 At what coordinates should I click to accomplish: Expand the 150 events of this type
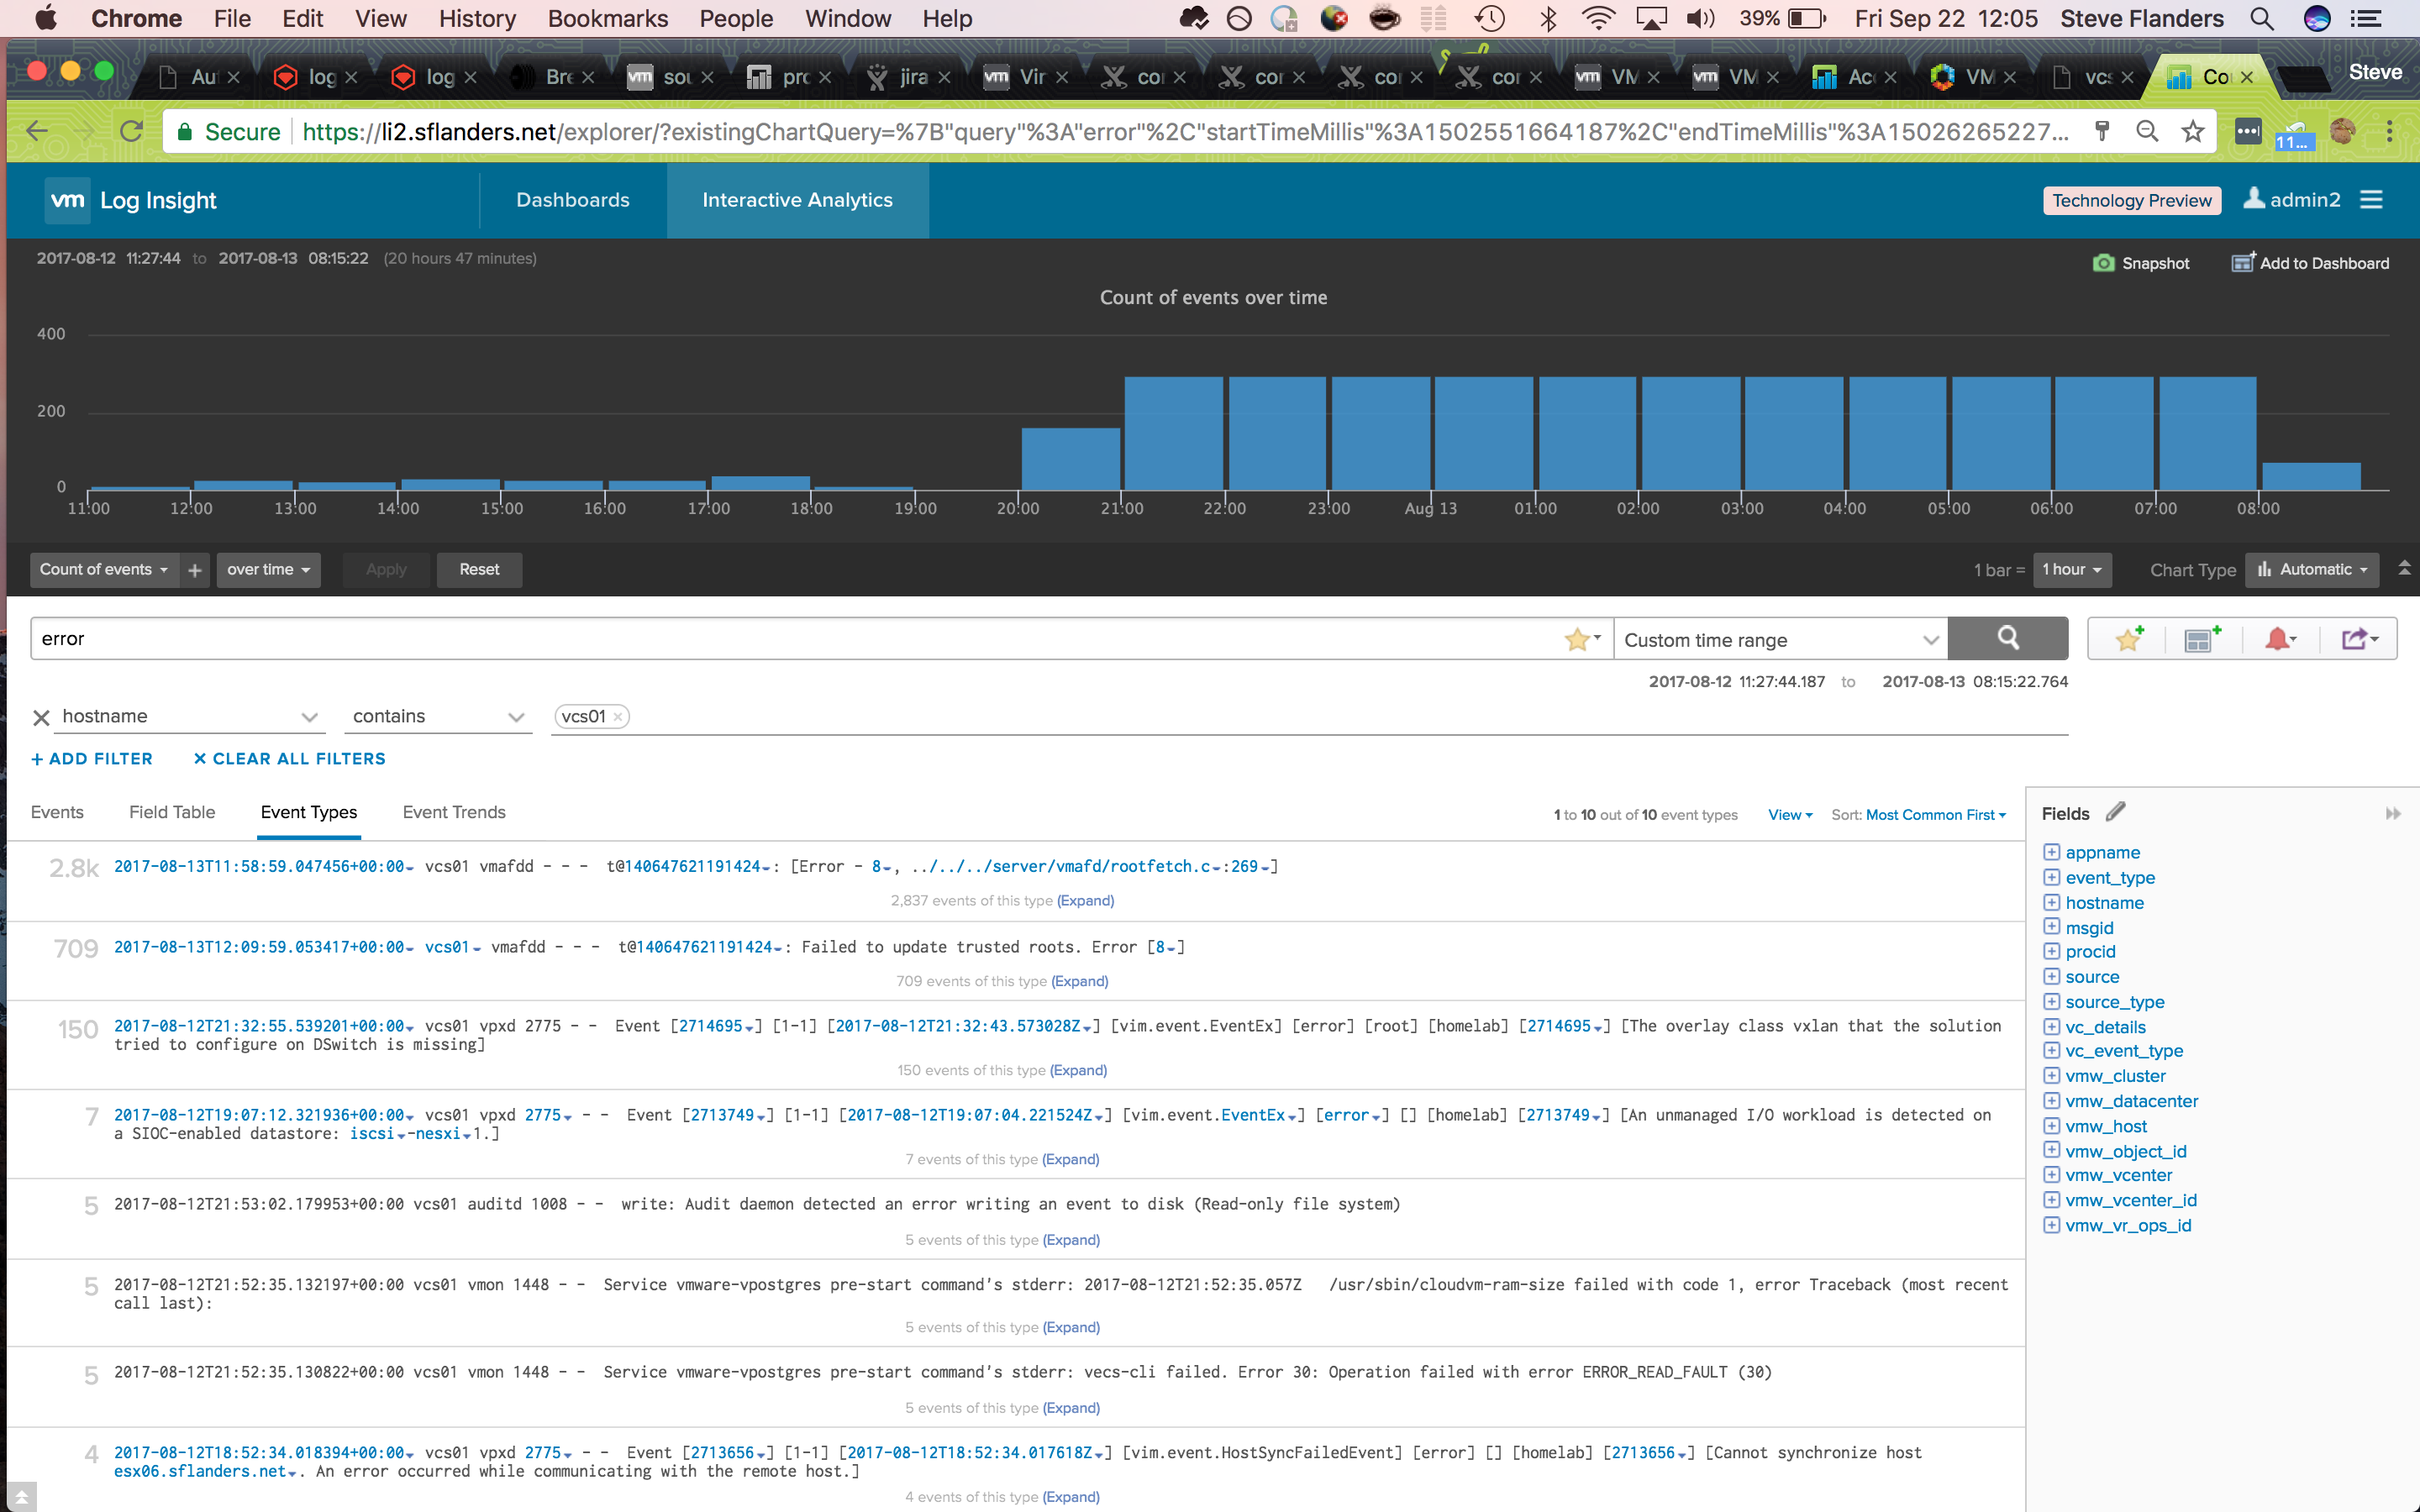1079,1070
